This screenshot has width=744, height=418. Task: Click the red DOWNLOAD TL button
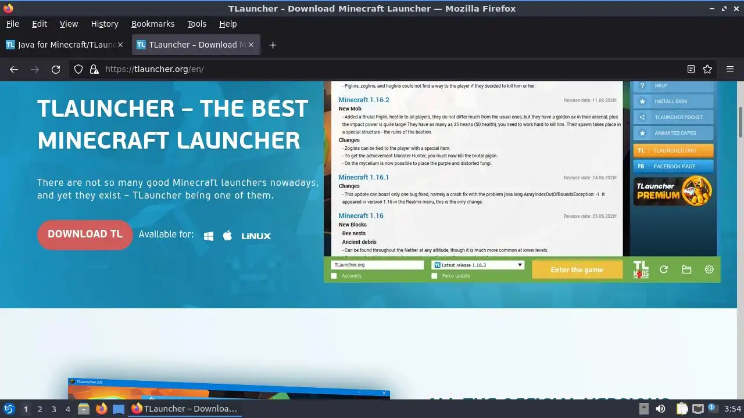[x=85, y=235]
